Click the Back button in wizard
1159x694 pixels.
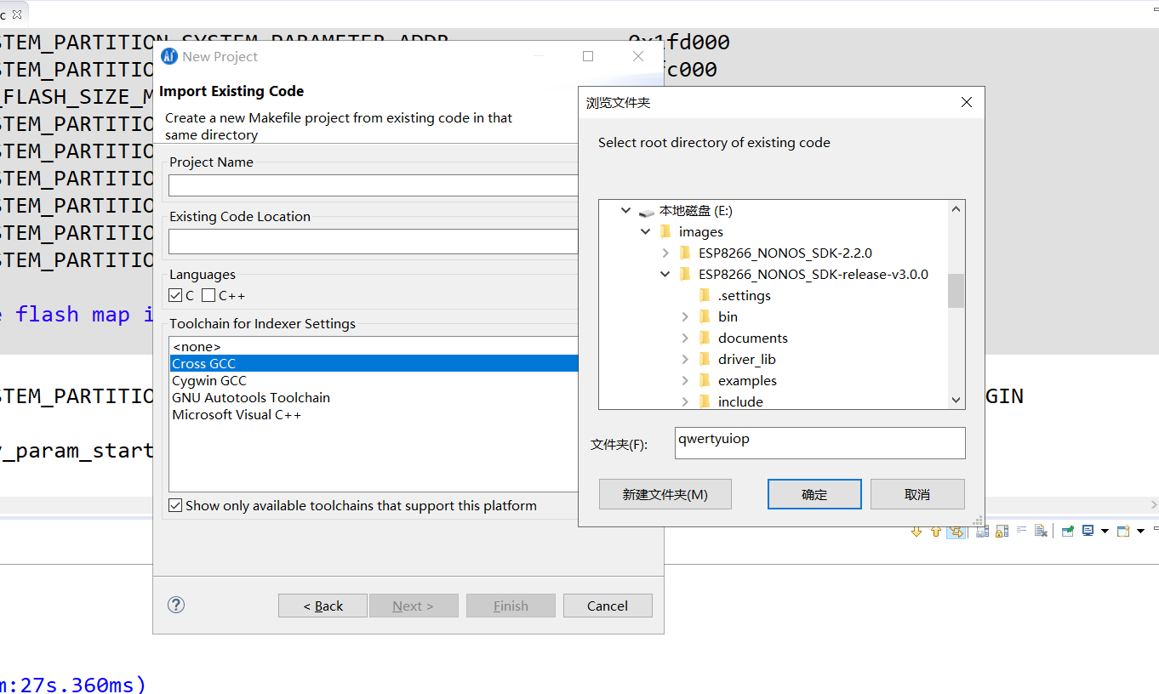[323, 606]
